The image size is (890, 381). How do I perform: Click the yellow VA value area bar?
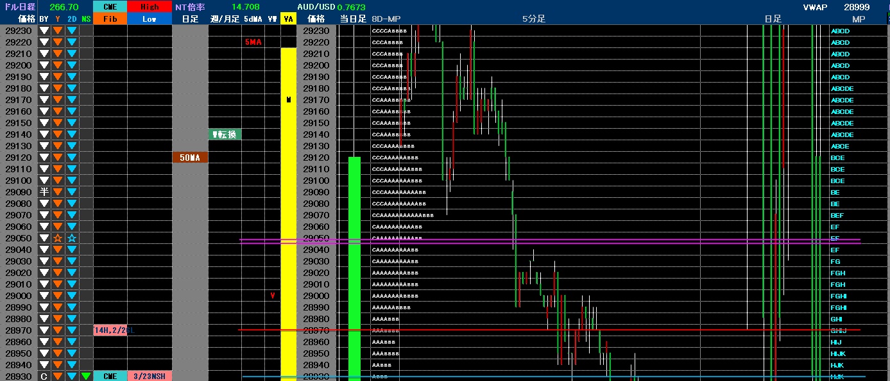[x=289, y=214]
